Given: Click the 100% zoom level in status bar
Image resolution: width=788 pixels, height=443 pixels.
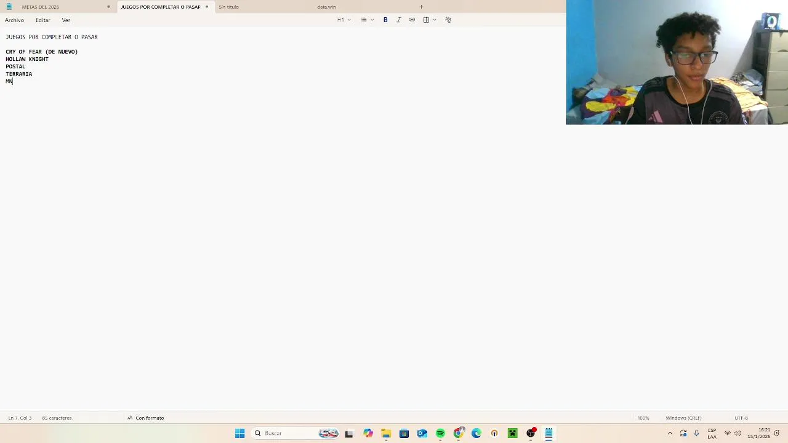Looking at the screenshot, I should point(643,418).
